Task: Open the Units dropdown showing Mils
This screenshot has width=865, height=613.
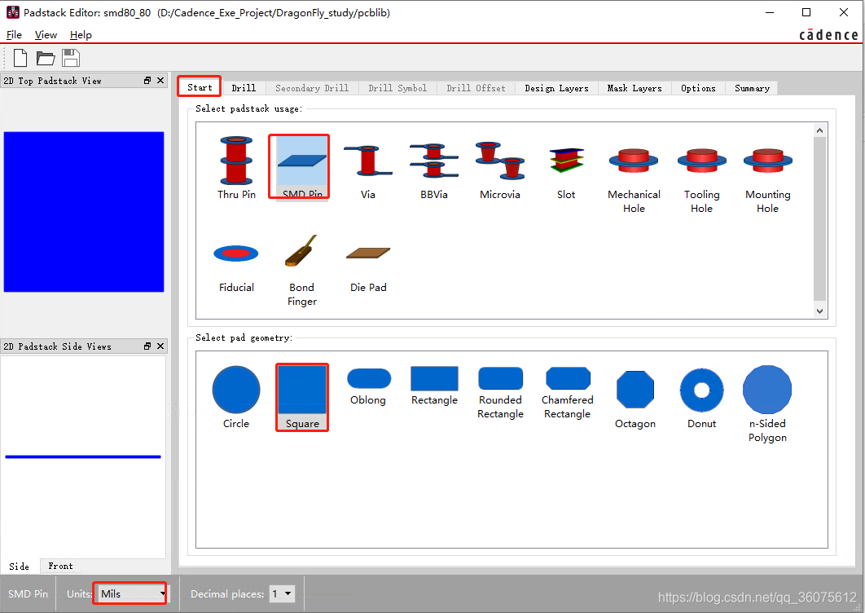Action: (130, 593)
